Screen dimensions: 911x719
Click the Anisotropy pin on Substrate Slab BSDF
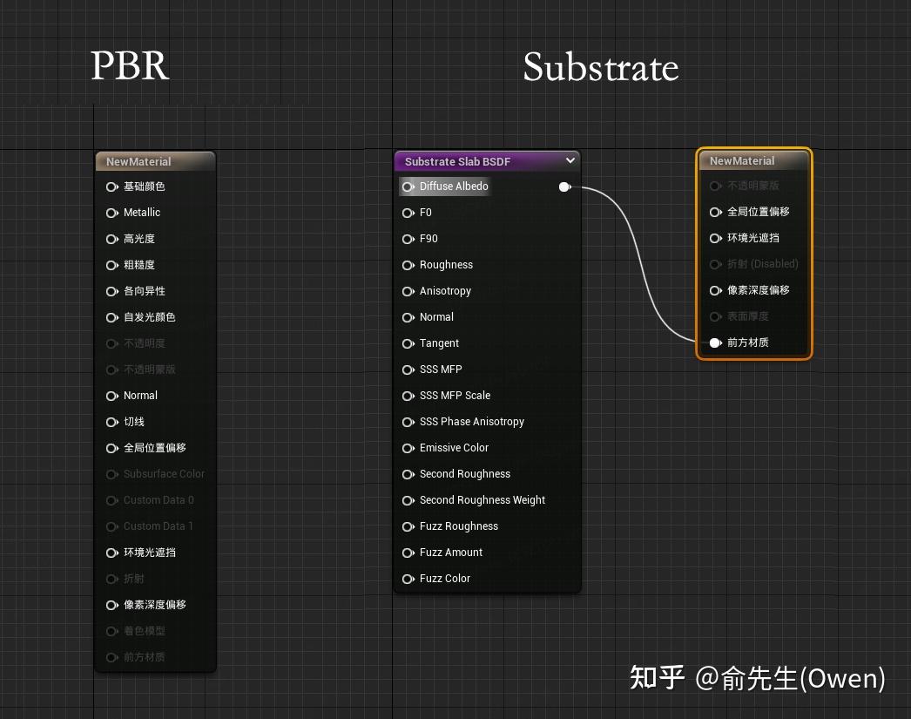point(408,291)
